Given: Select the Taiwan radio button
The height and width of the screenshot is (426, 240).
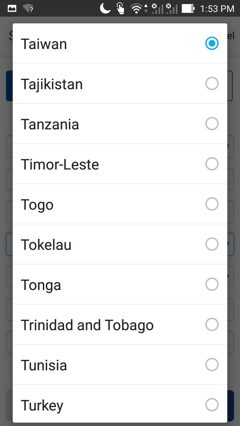Looking at the screenshot, I should (x=212, y=43).
